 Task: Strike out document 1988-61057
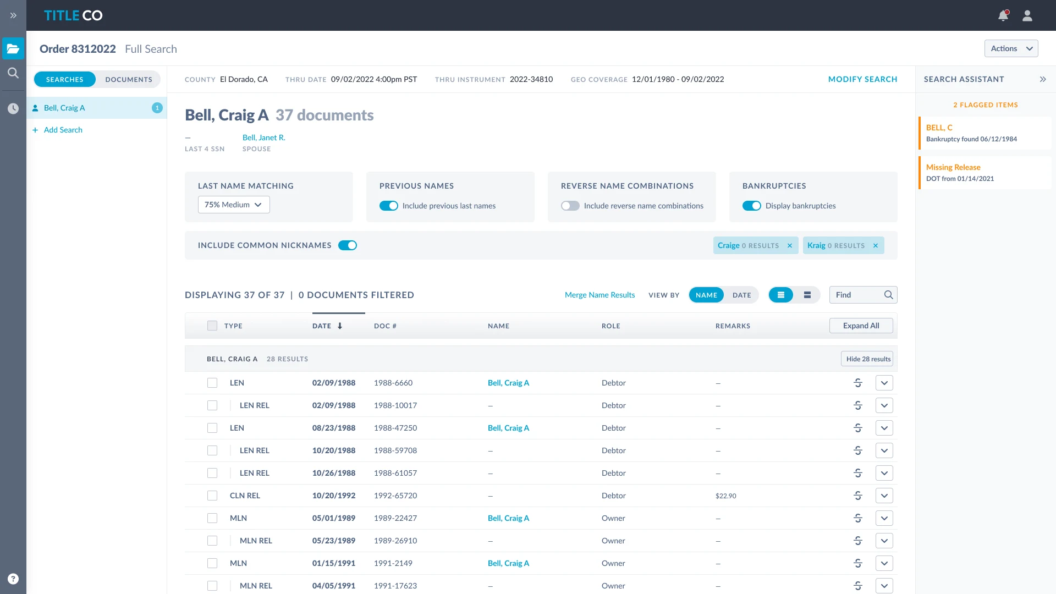[858, 473]
